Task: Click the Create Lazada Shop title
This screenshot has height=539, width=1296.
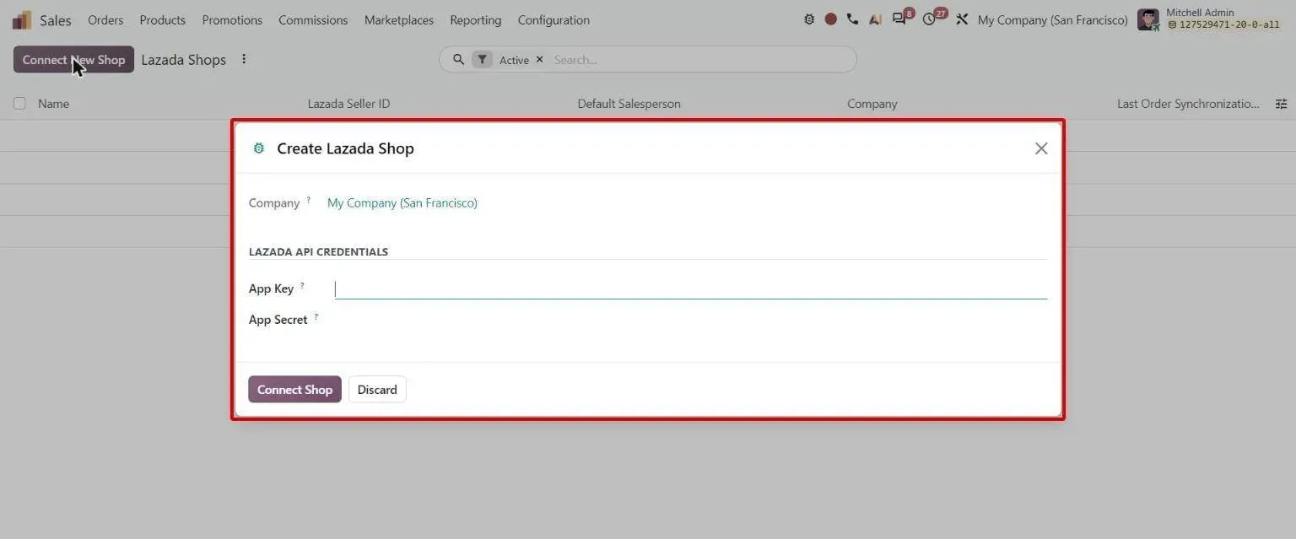Action: point(345,148)
